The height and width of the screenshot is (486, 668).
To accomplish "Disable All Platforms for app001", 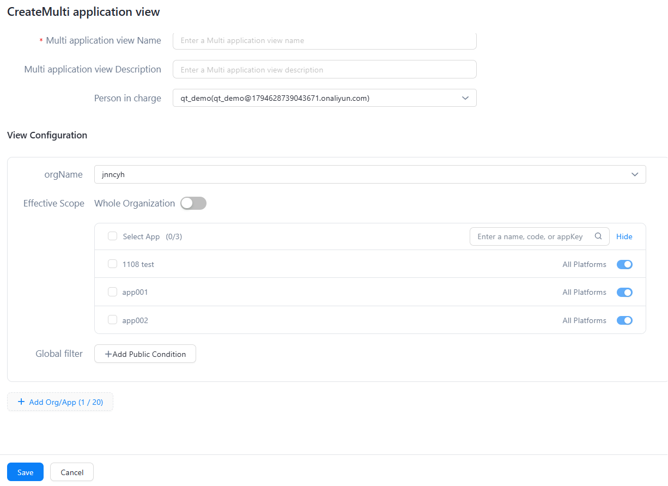I will coord(624,293).
